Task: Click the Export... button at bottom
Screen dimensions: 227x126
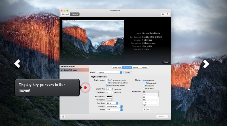Action: 162,116
